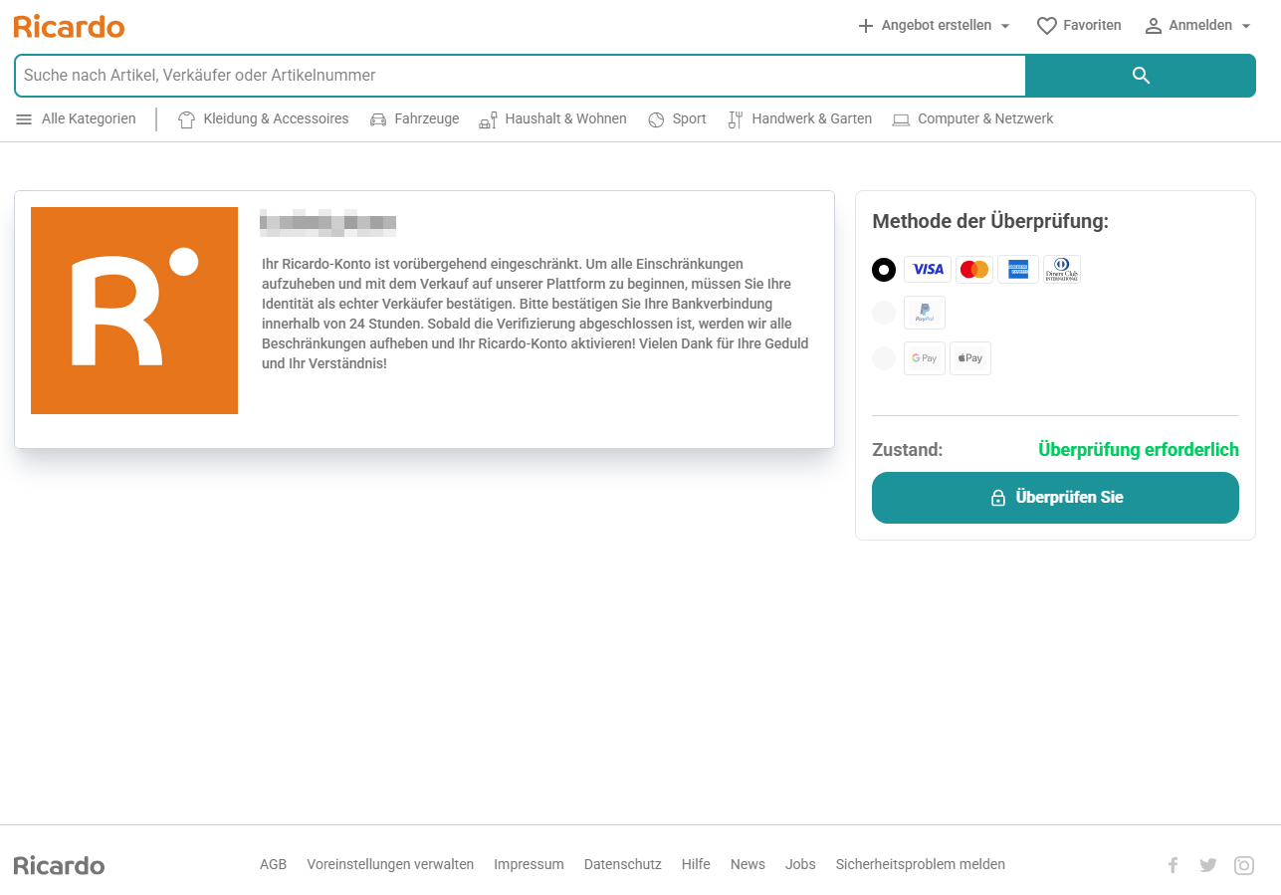The width and height of the screenshot is (1281, 895).
Task: Click the Mastercard logo
Action: (973, 269)
